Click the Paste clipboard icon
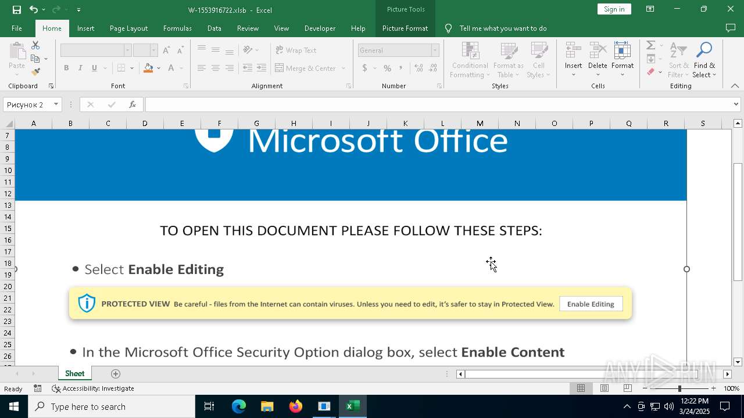 pos(17,51)
